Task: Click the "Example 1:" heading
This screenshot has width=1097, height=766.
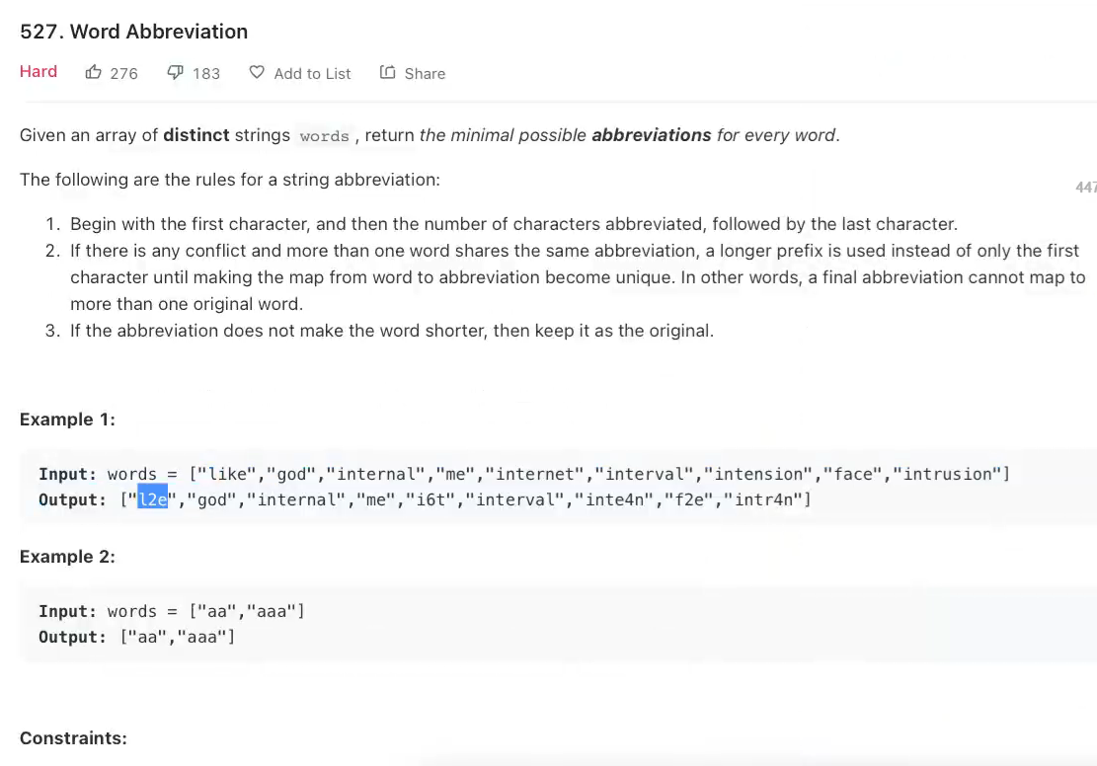Action: coord(67,420)
